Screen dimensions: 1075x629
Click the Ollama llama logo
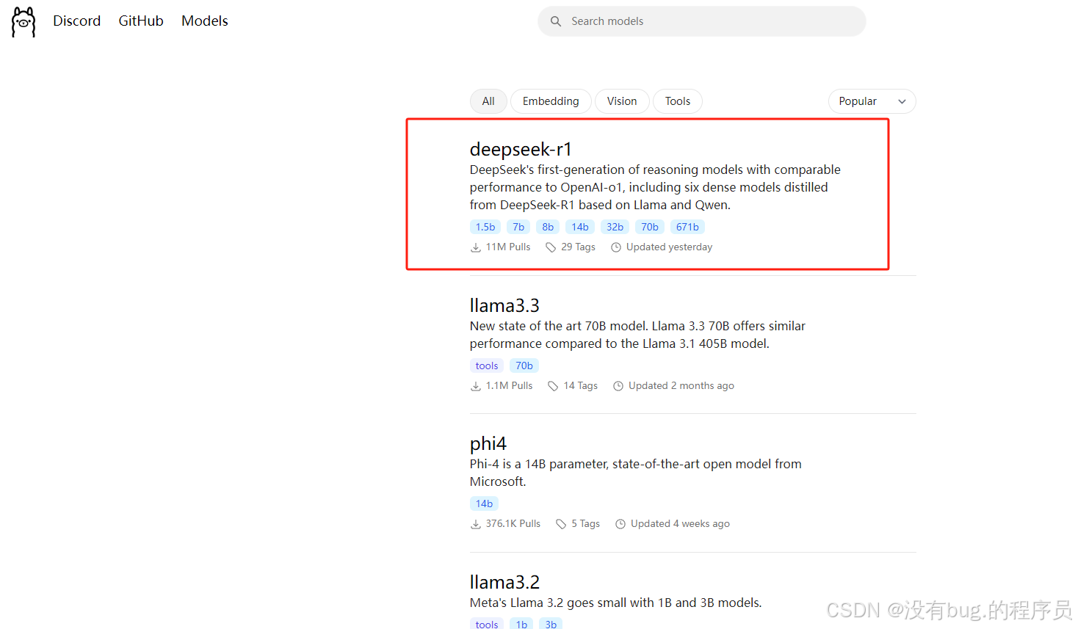coord(23,22)
